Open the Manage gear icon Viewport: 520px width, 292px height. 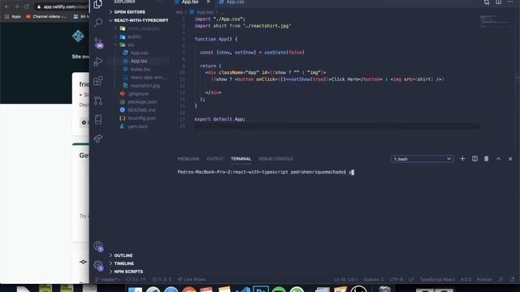(98, 265)
